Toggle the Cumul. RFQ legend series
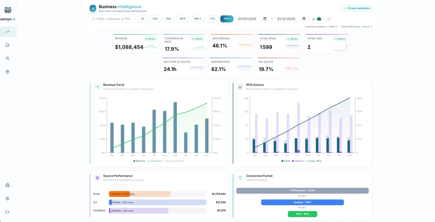 [313, 161]
